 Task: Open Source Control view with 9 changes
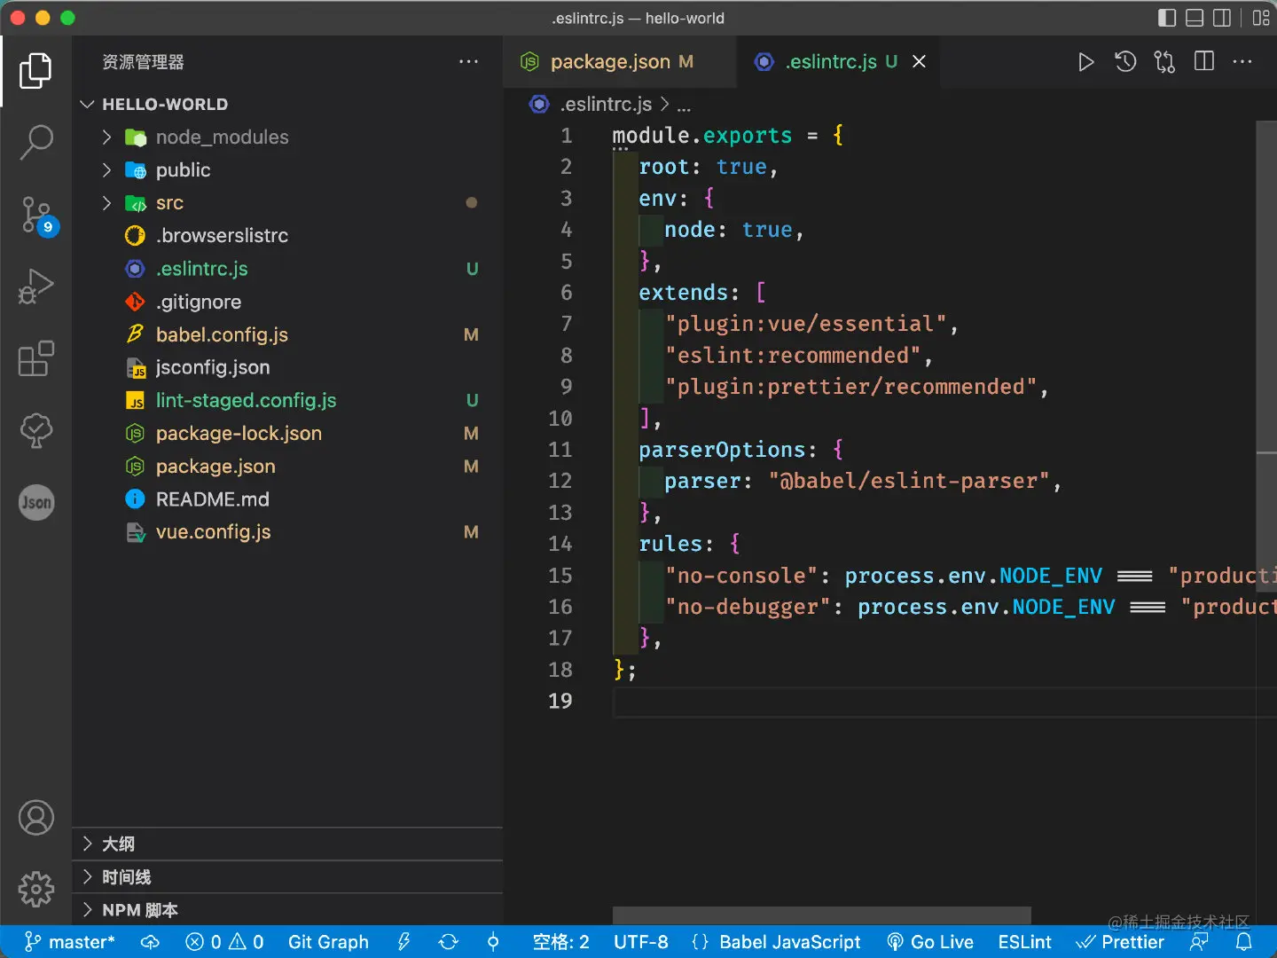(37, 216)
